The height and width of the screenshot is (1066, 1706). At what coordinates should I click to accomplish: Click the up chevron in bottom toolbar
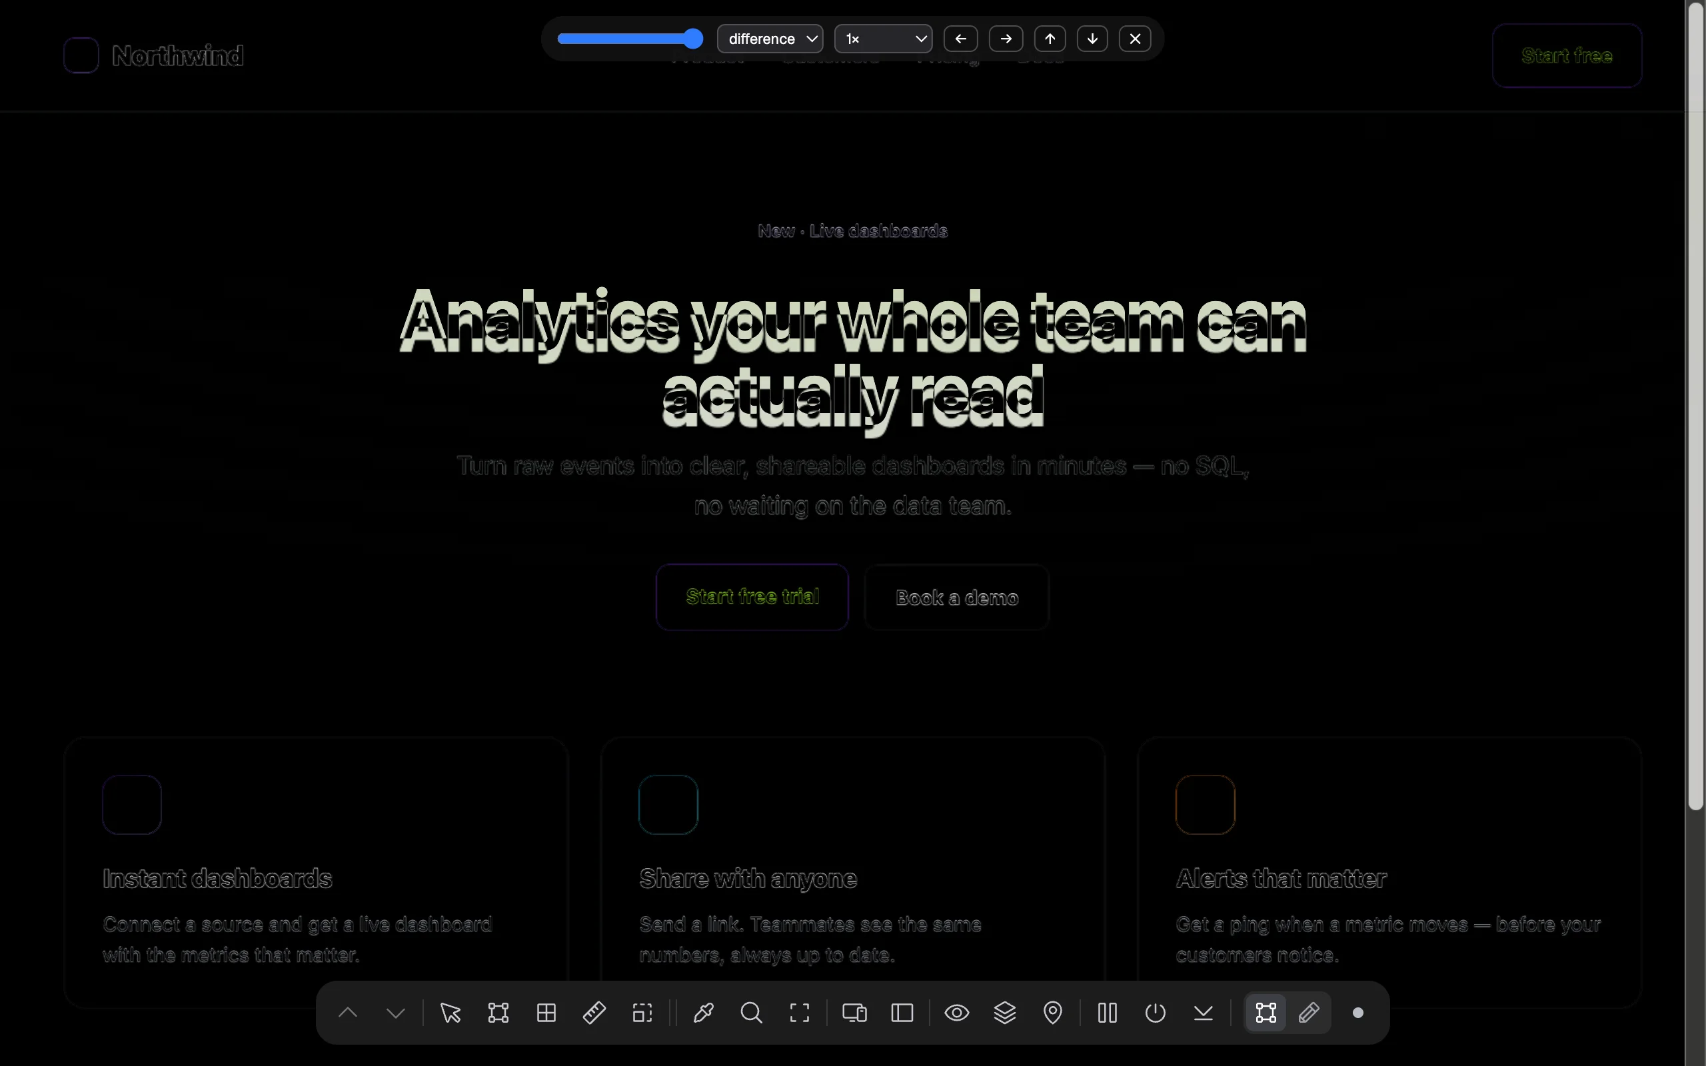pos(349,1013)
